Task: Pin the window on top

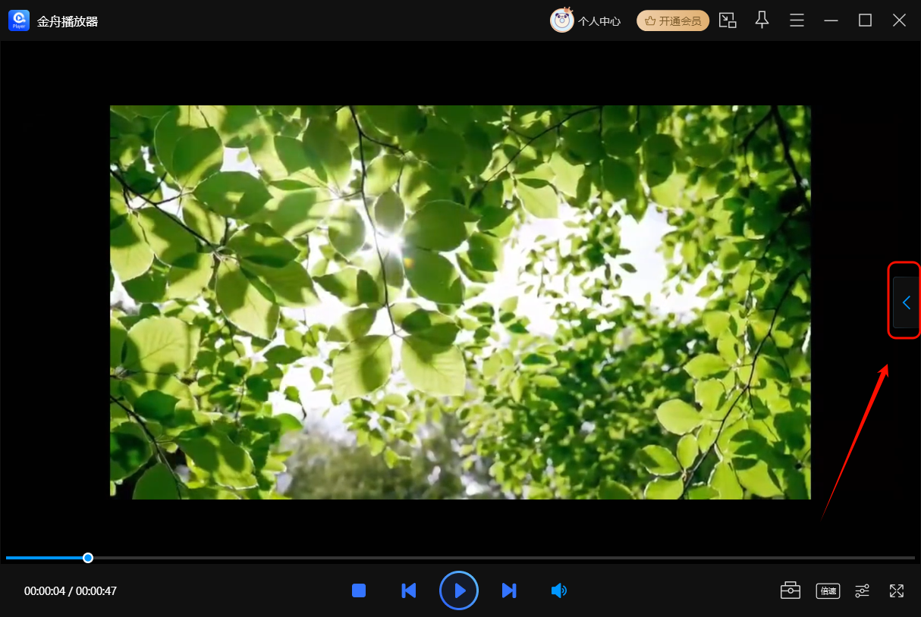Action: [x=762, y=20]
